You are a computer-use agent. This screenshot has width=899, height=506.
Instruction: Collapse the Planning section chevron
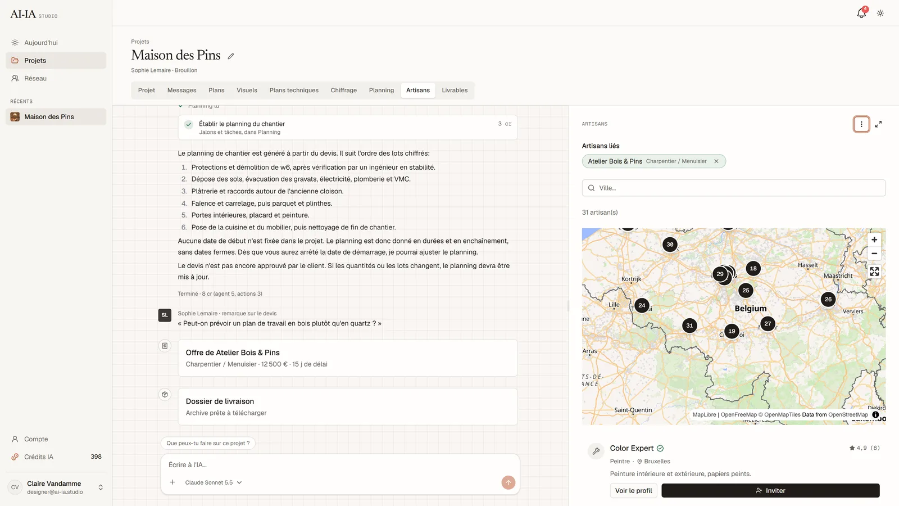click(180, 106)
